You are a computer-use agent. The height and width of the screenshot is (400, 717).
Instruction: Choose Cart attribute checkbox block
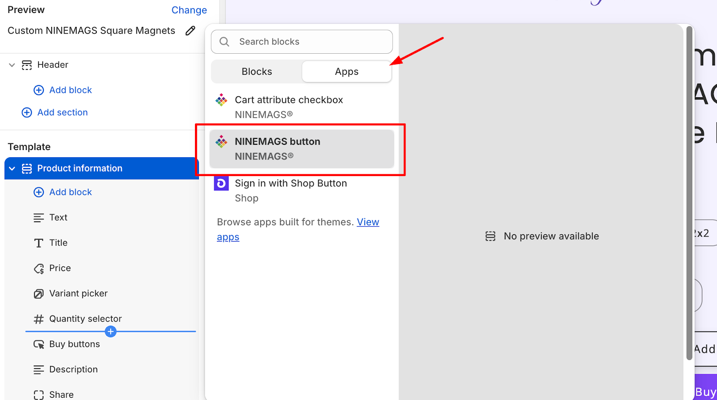(x=302, y=107)
